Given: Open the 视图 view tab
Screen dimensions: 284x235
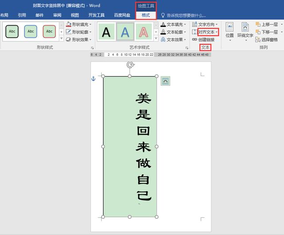Looking at the screenshot, I should coord(75,15).
